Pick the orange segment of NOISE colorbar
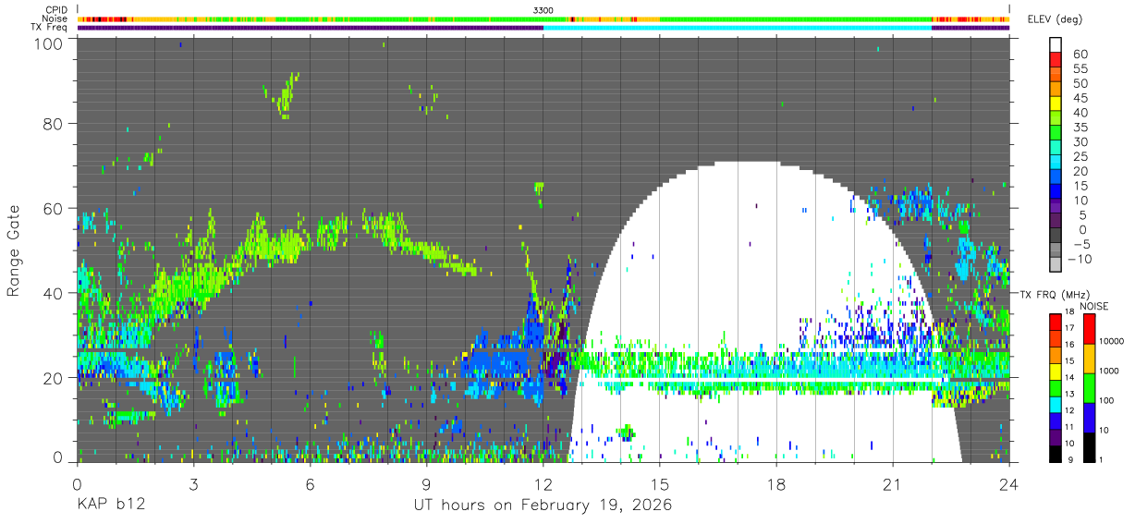1135x524 pixels. point(1090,358)
